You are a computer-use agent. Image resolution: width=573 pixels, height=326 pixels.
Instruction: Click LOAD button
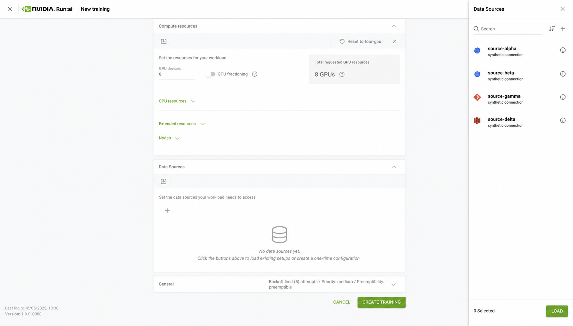coord(557,311)
